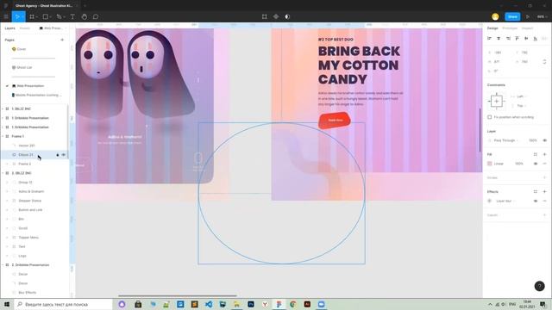The image size is (552, 310).
Task: Select the Comment tool
Action: [96, 16]
